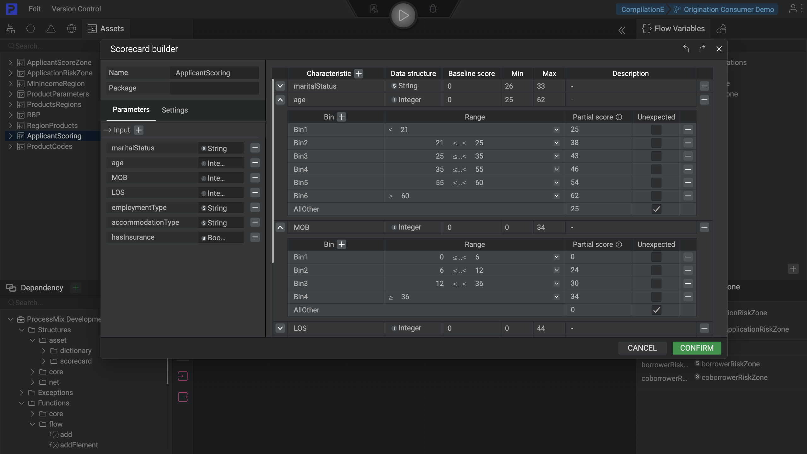This screenshot has height=454, width=807.
Task: Expand the maritalStatus characteristic row
Action: pos(280,86)
